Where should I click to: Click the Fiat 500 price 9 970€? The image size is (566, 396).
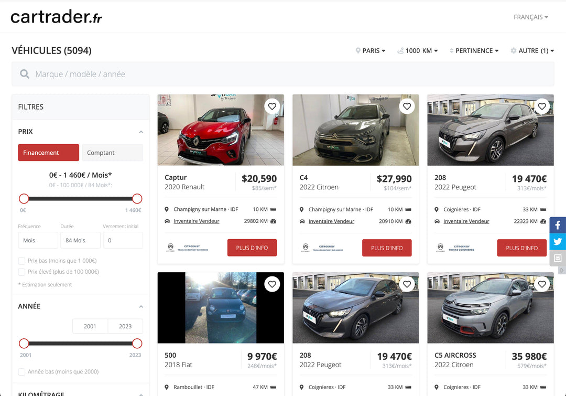tap(262, 357)
